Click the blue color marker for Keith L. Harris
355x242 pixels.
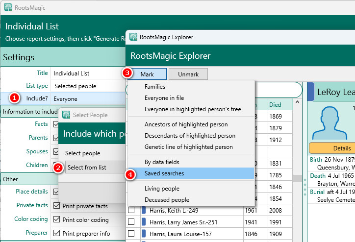point(143,210)
